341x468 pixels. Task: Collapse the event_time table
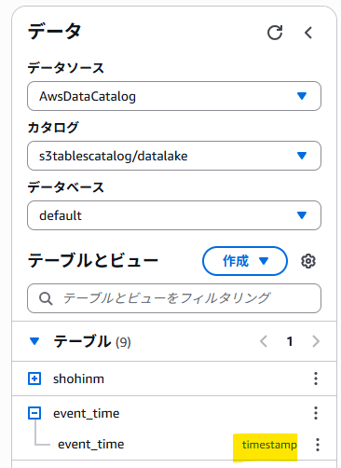(34, 413)
